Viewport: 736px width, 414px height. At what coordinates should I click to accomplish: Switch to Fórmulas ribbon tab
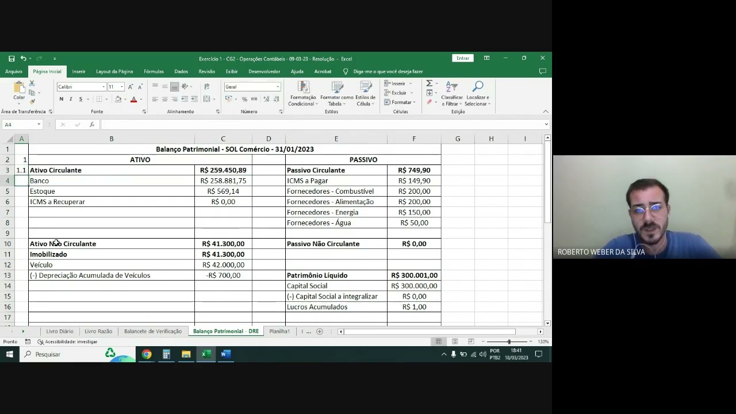pyautogui.click(x=154, y=72)
